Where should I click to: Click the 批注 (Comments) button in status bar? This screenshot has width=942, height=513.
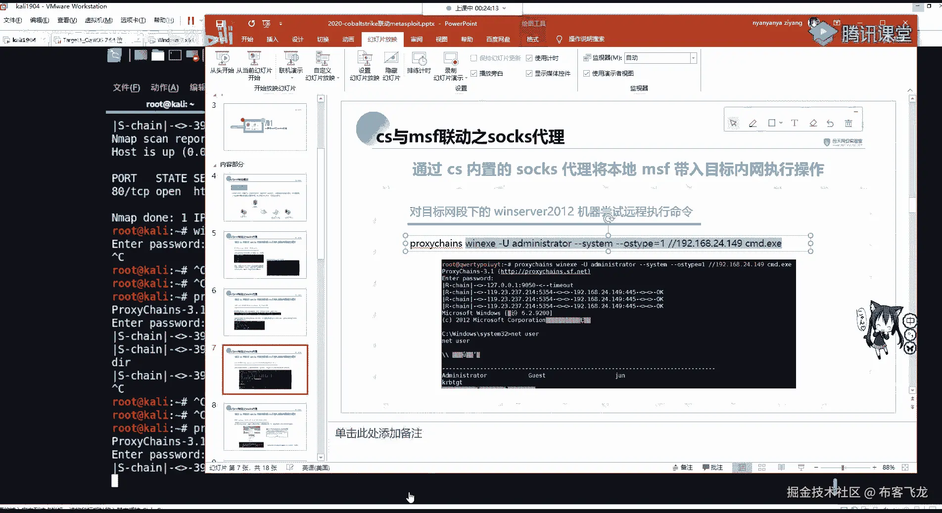point(713,468)
